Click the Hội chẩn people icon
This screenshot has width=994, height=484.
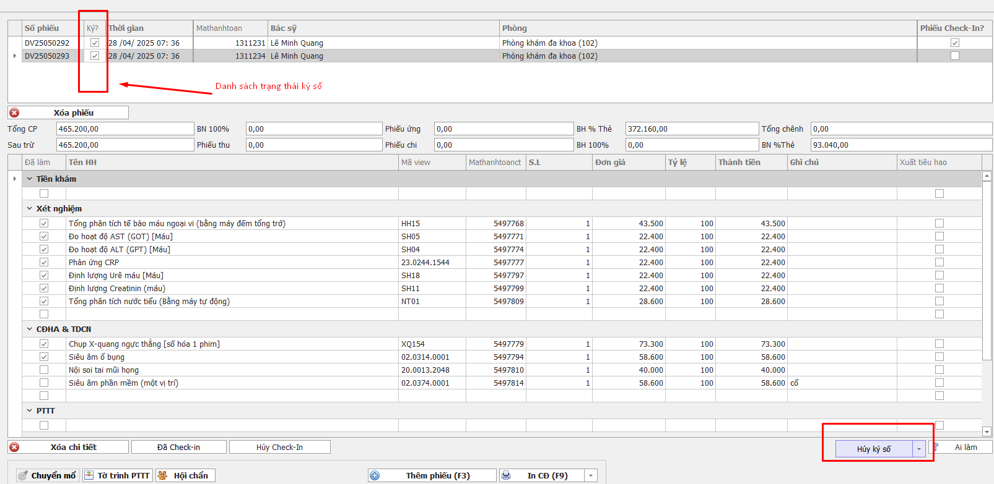163,475
